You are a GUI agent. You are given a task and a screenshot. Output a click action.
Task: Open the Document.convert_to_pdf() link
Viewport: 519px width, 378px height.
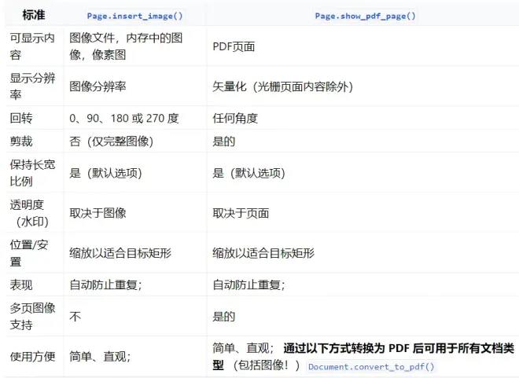click(x=371, y=366)
